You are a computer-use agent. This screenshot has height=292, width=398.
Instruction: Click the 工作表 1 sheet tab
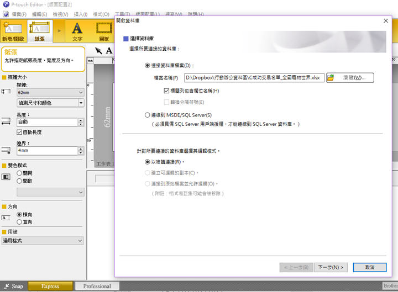[x=105, y=164]
